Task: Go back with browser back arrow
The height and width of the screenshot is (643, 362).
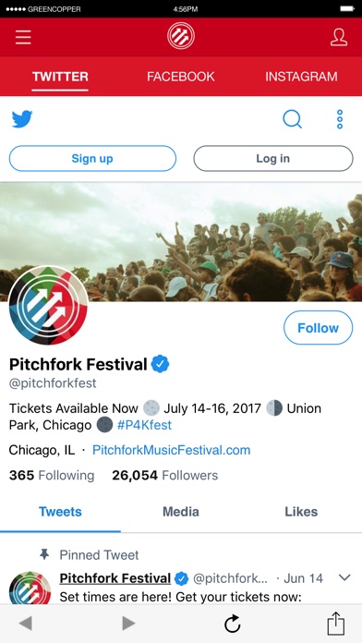Action: 26,624
